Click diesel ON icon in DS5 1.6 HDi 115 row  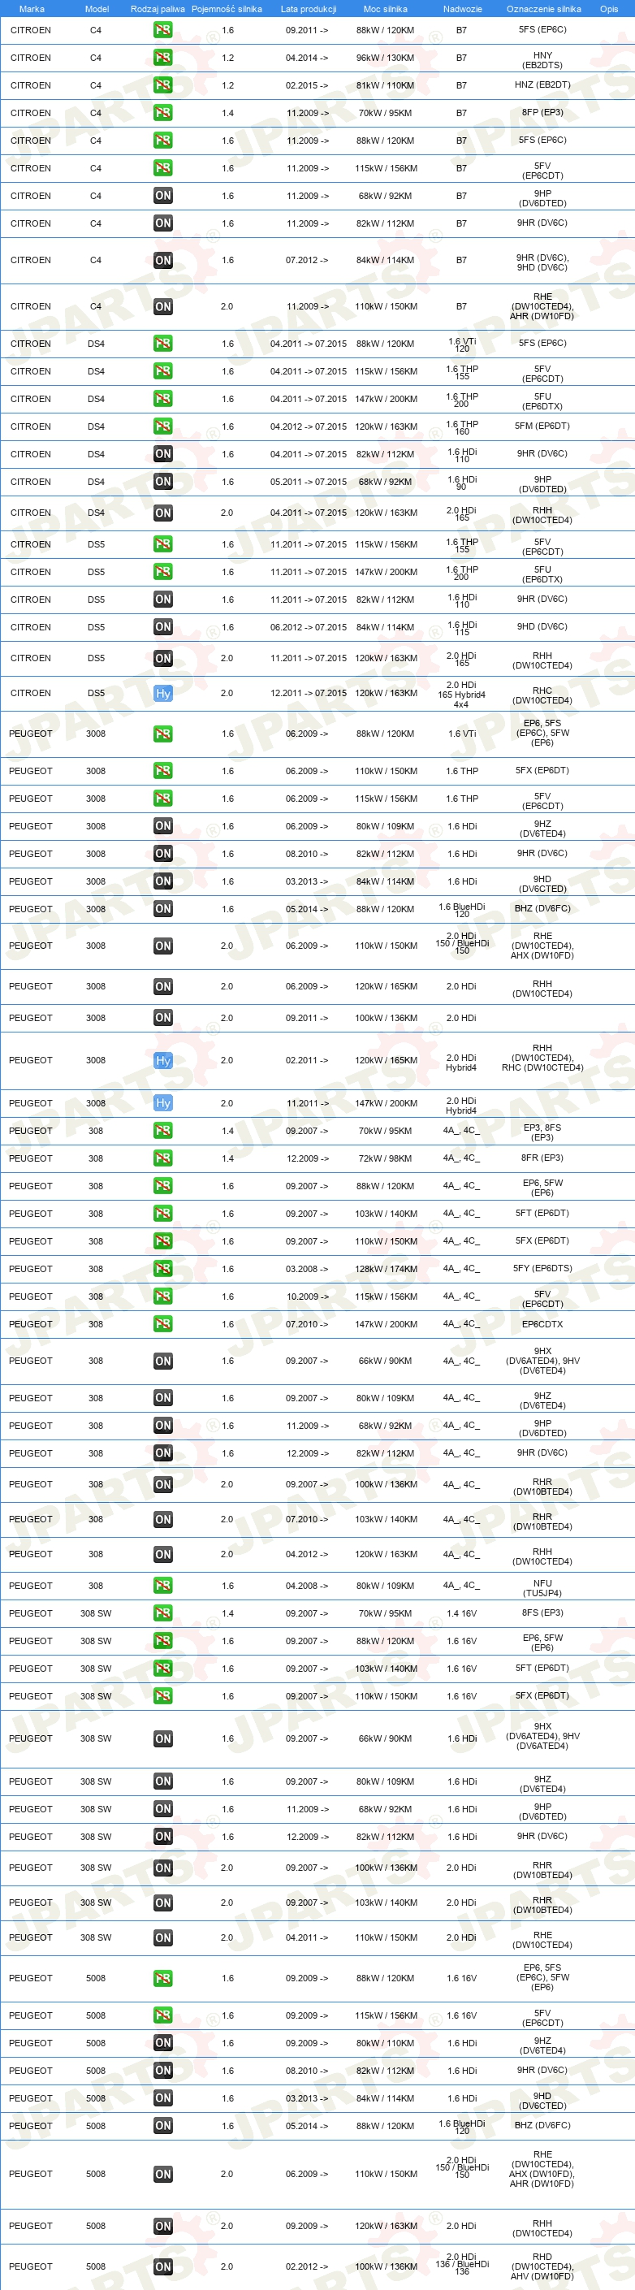click(x=162, y=627)
